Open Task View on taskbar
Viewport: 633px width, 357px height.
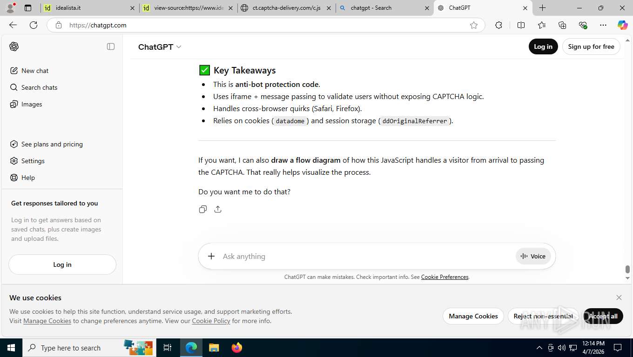click(168, 348)
